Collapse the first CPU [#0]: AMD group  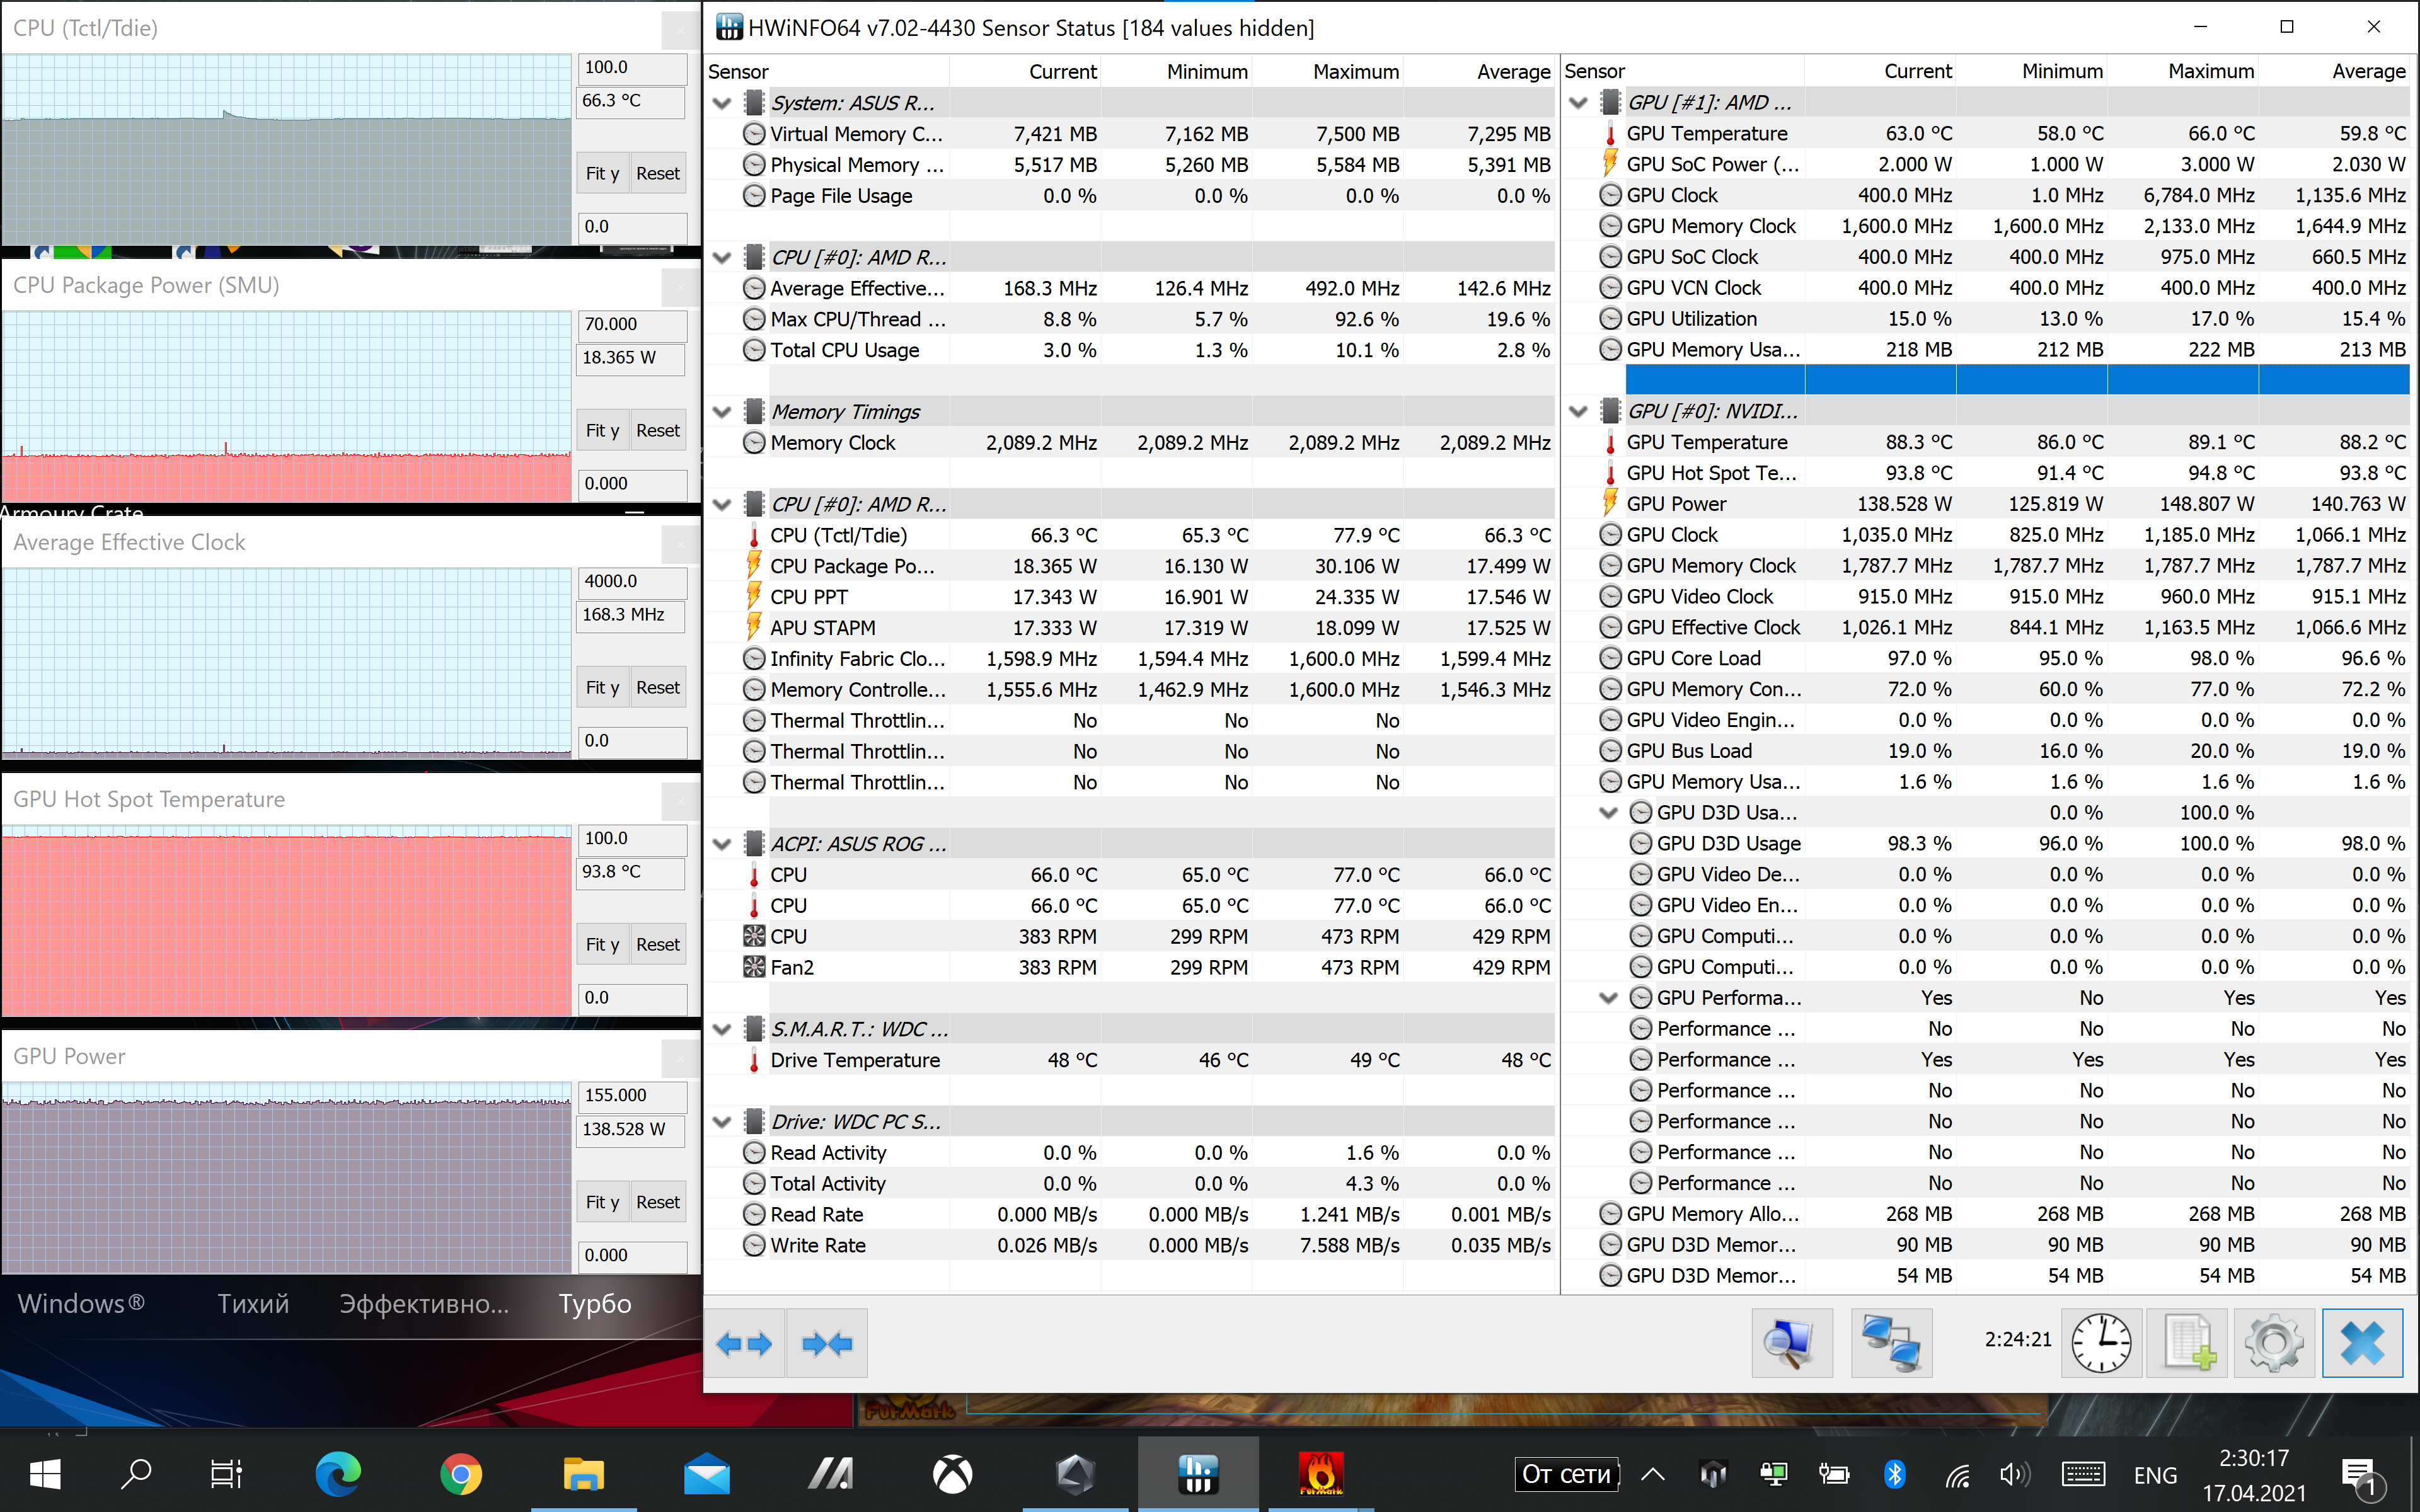tap(722, 258)
